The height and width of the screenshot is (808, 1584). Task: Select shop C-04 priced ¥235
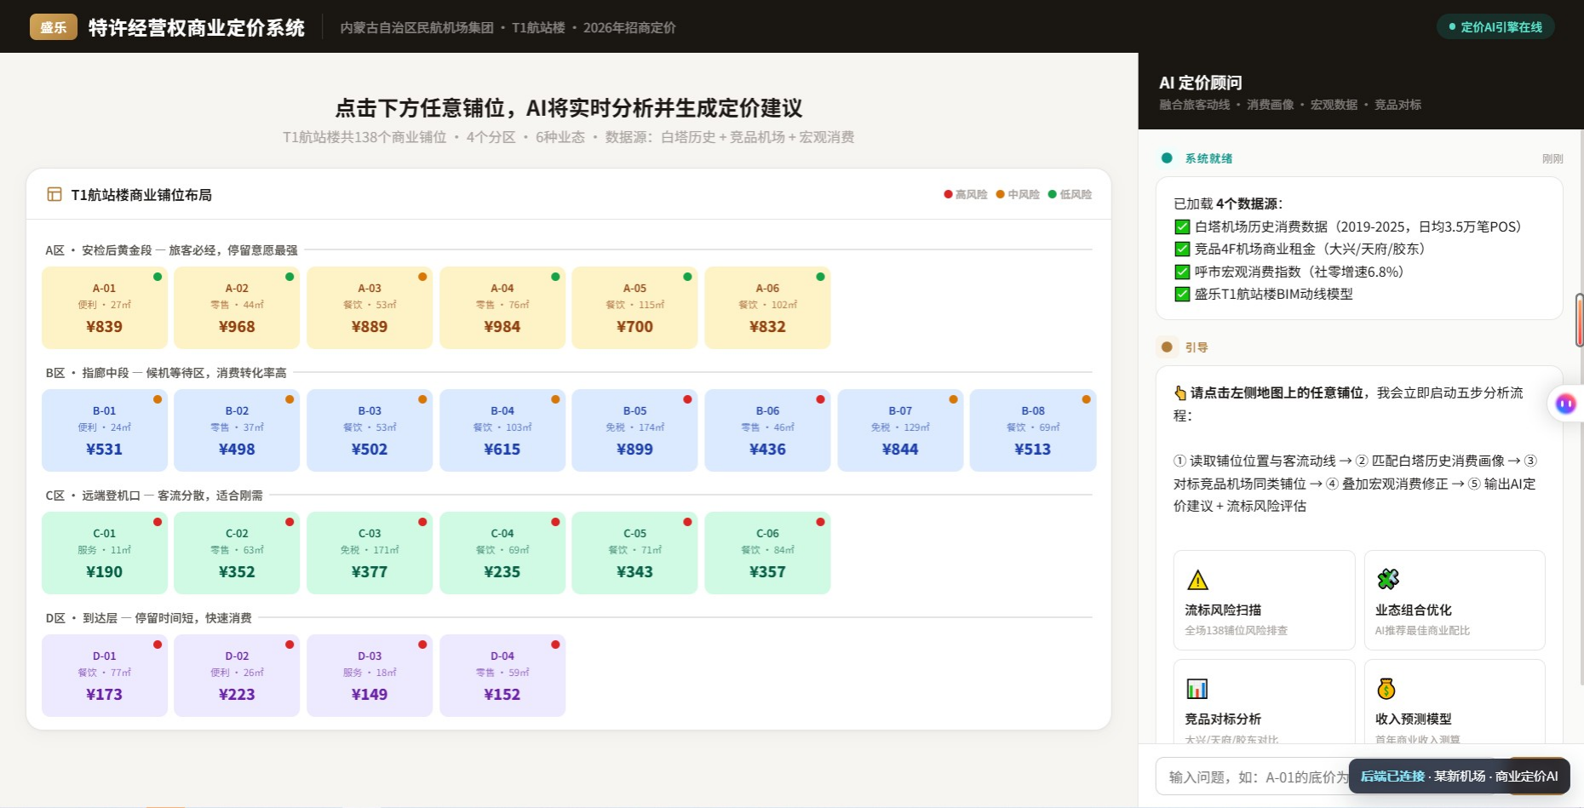[x=502, y=553]
